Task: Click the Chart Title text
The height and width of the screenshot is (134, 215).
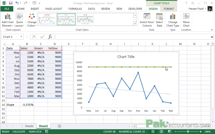Action: pyautogui.click(x=126, y=57)
